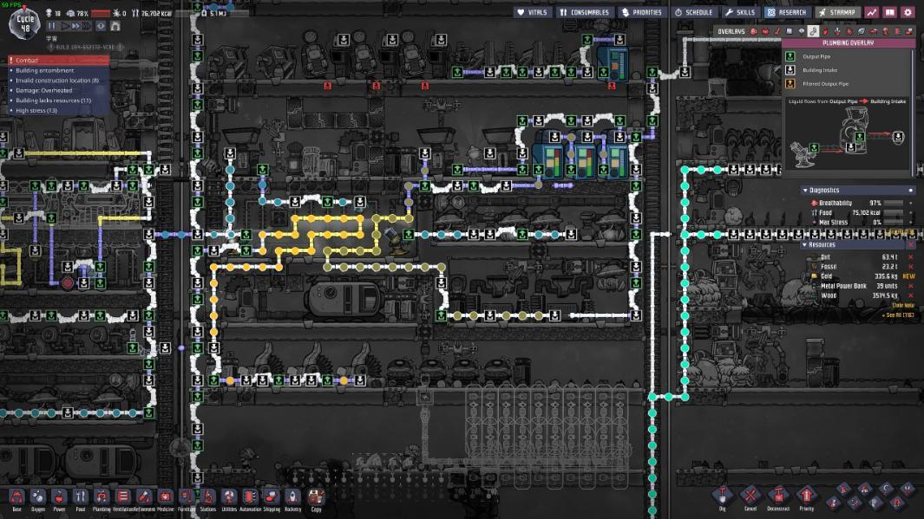The width and height of the screenshot is (924, 519).
Task: Open the Stations build category
Action: pyautogui.click(x=207, y=499)
